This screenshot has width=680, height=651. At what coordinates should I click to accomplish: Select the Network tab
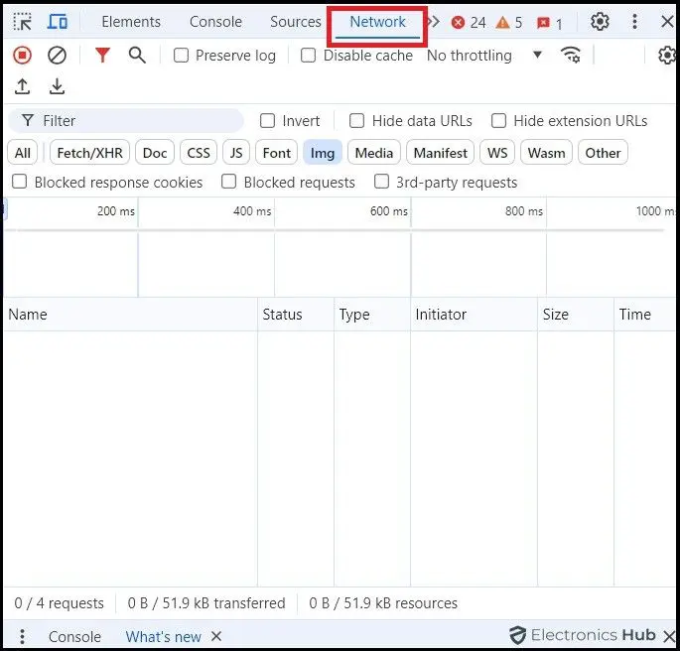tap(378, 22)
